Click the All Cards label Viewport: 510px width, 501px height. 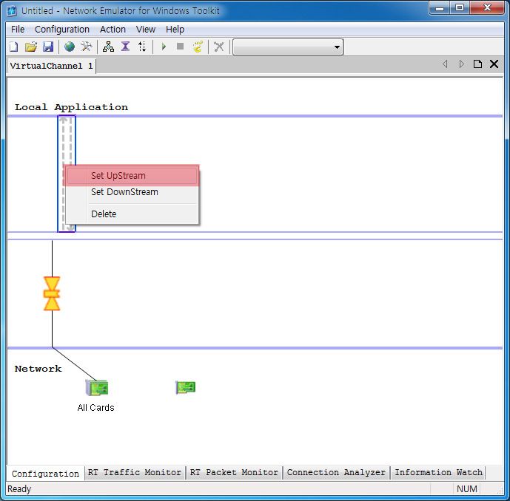[x=96, y=408]
